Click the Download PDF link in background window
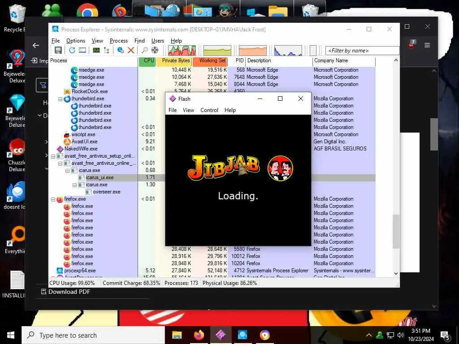This screenshot has height=344, width=459. click(65, 292)
